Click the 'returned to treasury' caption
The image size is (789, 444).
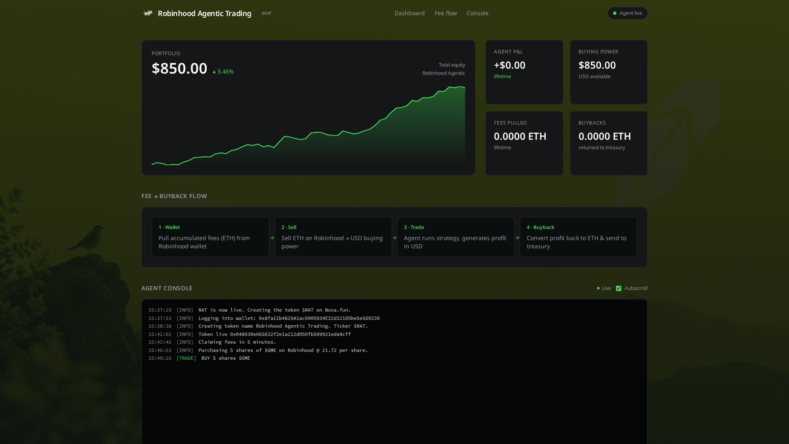pos(602,148)
